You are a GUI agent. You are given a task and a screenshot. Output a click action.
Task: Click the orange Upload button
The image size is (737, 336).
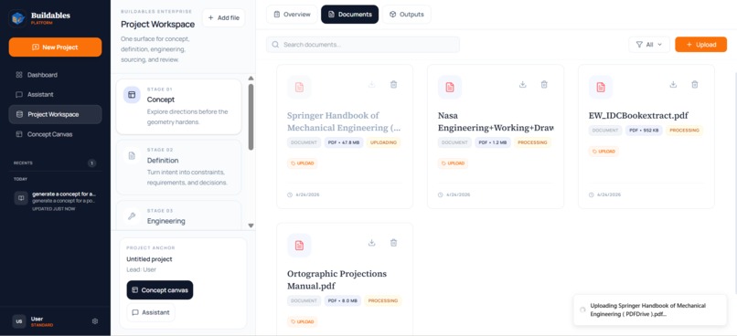700,45
